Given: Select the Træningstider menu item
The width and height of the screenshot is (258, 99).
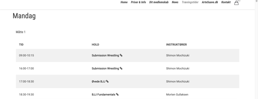Looking at the screenshot, I should point(190,2).
